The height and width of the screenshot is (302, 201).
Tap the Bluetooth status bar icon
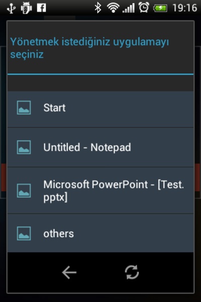pyautogui.click(x=98, y=8)
